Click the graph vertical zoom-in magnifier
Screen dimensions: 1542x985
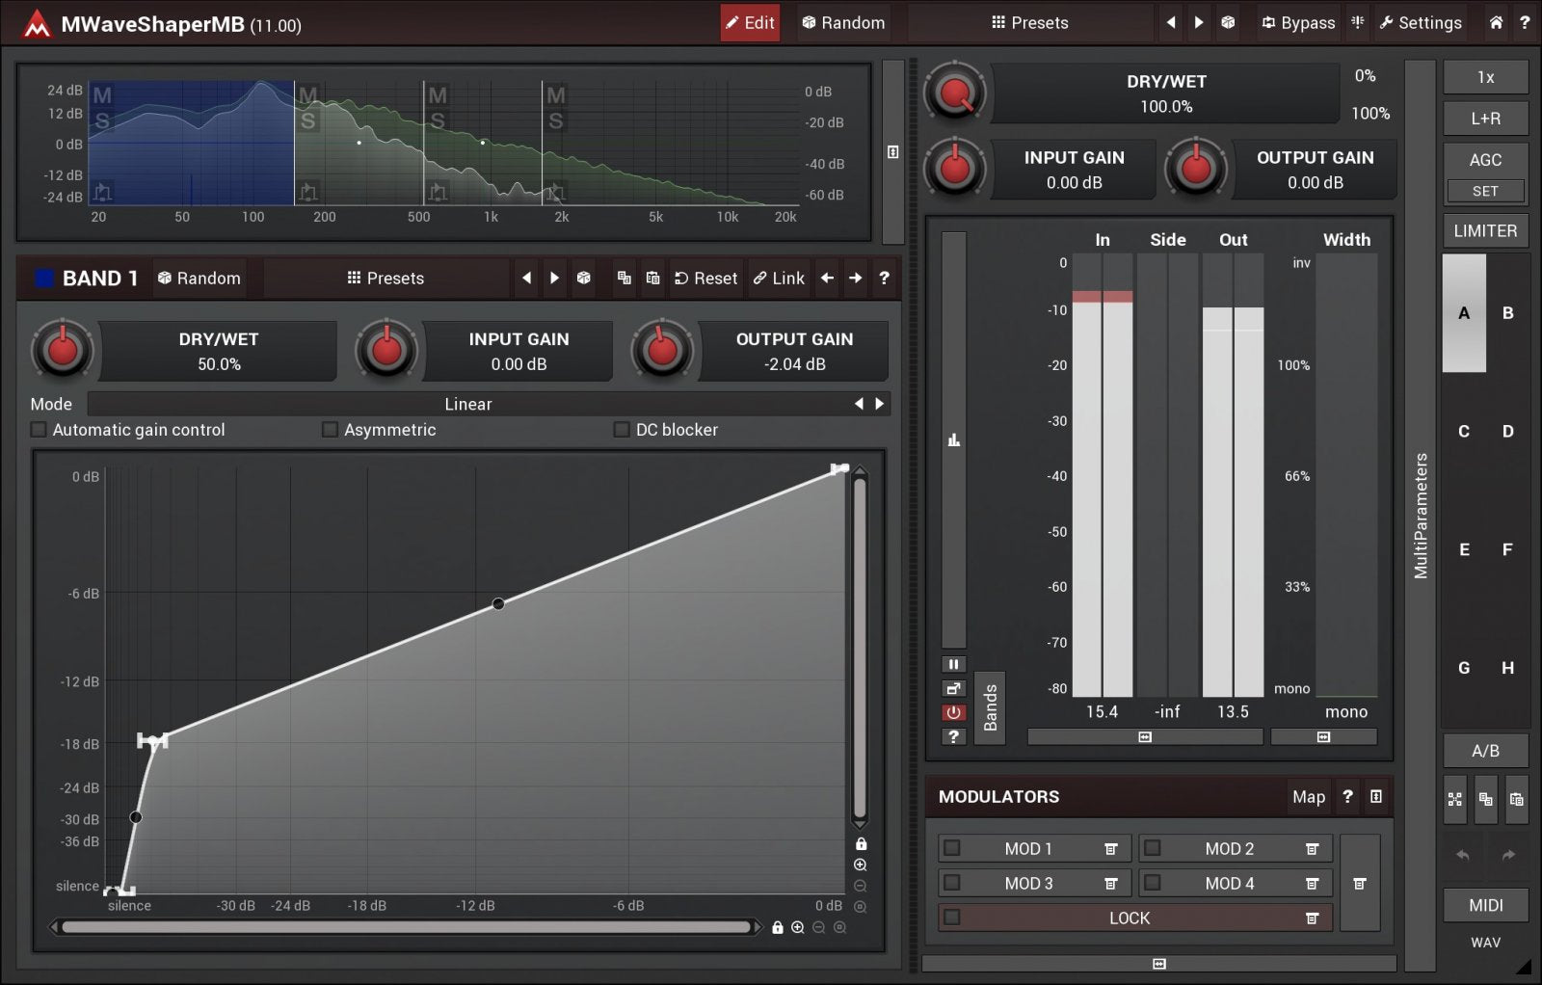(861, 865)
